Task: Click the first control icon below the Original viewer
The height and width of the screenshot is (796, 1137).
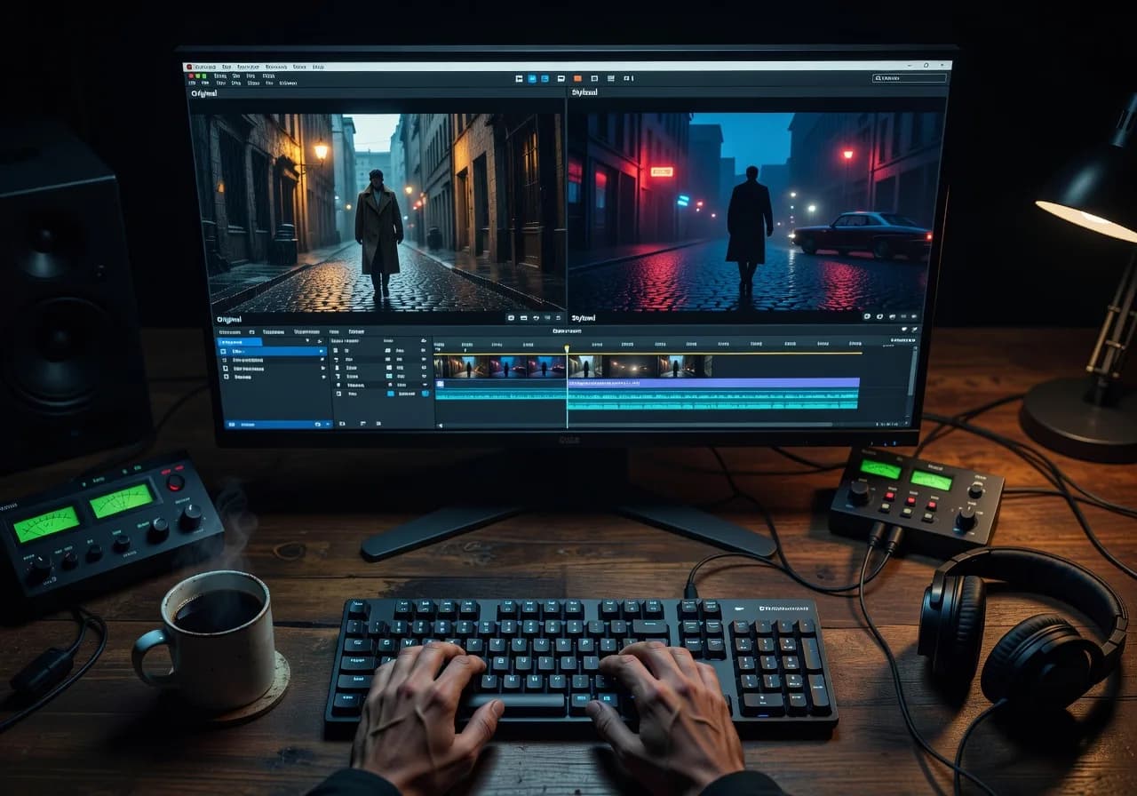Action: pyautogui.click(x=511, y=317)
